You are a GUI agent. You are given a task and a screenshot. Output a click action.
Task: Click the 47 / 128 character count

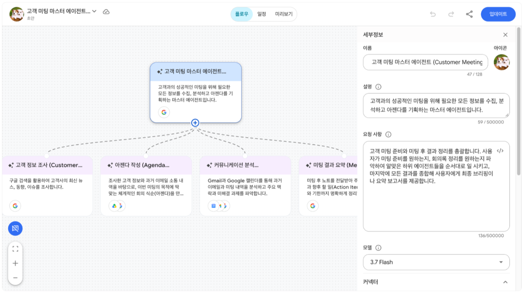[x=475, y=74]
